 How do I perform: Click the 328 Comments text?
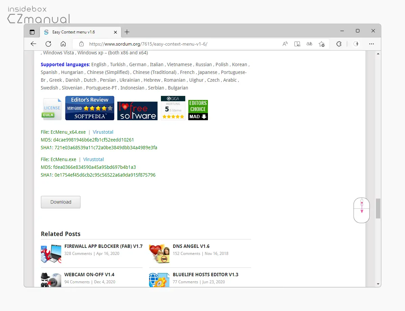click(x=78, y=254)
